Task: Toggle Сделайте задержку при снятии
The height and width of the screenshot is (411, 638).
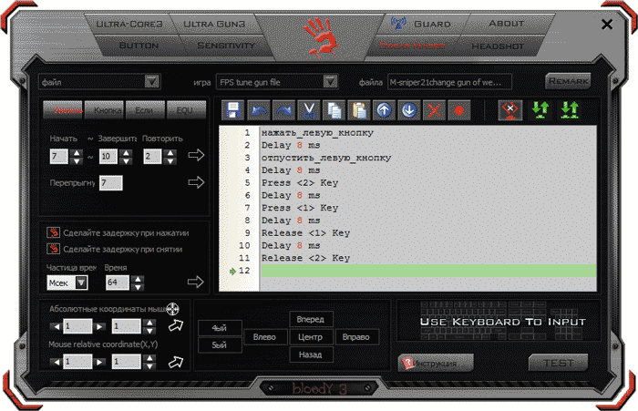Action: pos(53,249)
